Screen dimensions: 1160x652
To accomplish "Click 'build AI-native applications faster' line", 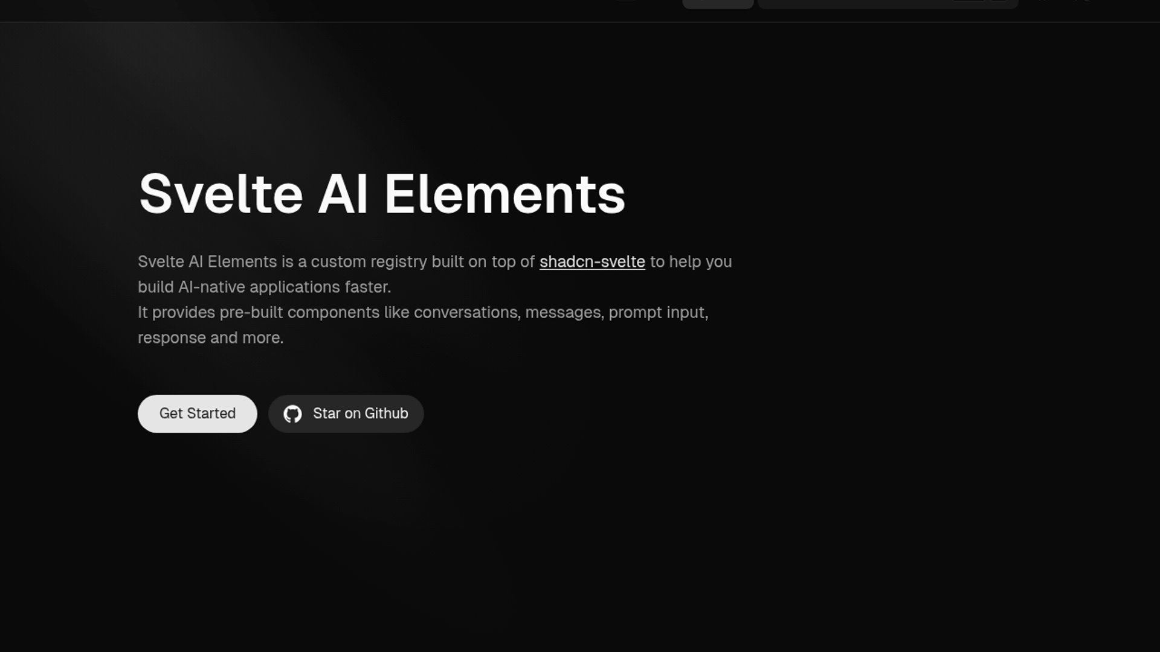I will point(264,287).
